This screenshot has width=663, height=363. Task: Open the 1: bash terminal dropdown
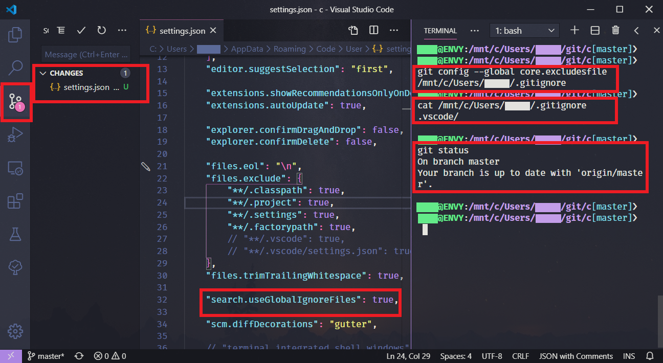tap(524, 31)
